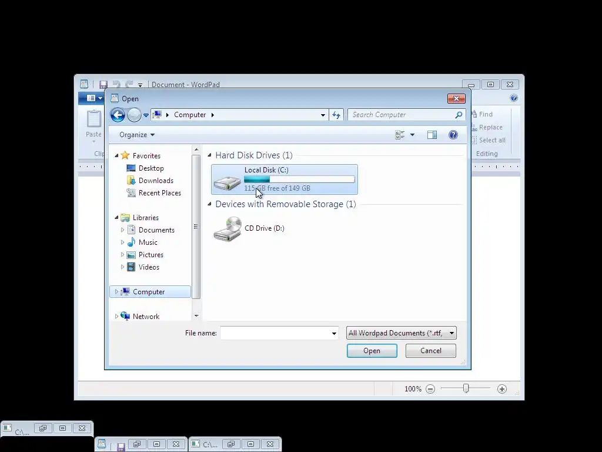Select Downloads under Favorites
The width and height of the screenshot is (602, 452).
(156, 181)
